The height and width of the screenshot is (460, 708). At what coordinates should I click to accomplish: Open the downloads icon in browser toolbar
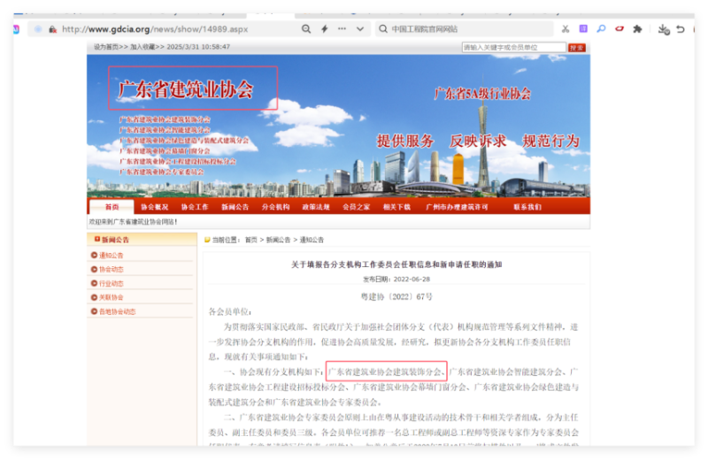coord(663,29)
